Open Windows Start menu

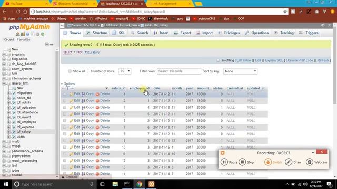(x=6, y=184)
